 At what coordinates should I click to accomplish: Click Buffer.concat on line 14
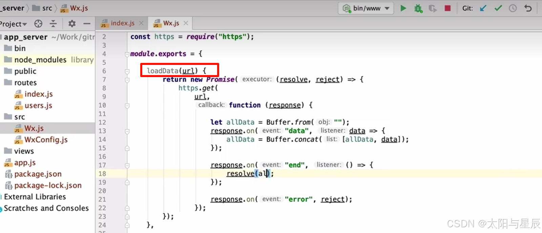293,139
